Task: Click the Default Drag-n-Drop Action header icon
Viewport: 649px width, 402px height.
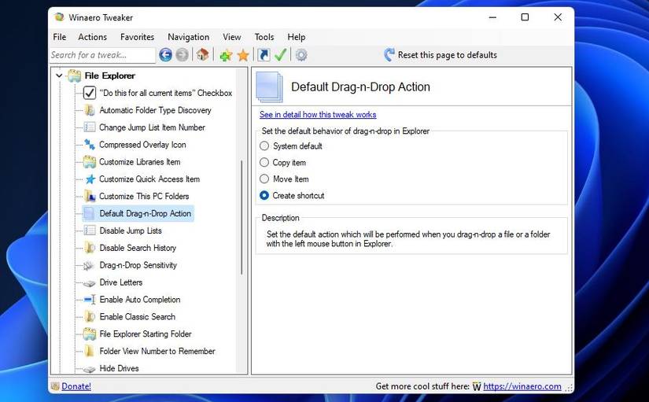Action: tap(269, 87)
